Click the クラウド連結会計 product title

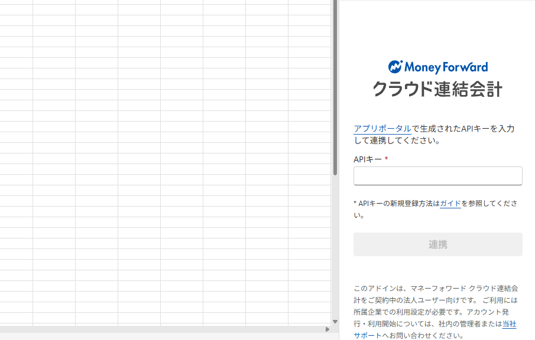click(437, 89)
